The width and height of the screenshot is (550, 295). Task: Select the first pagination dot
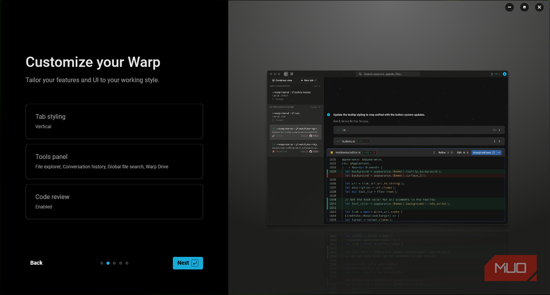point(102,263)
